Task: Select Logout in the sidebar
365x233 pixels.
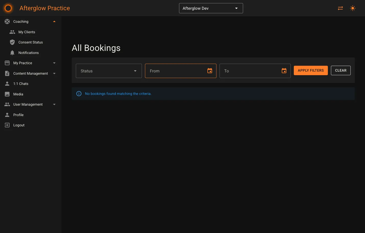Action: coord(19,125)
